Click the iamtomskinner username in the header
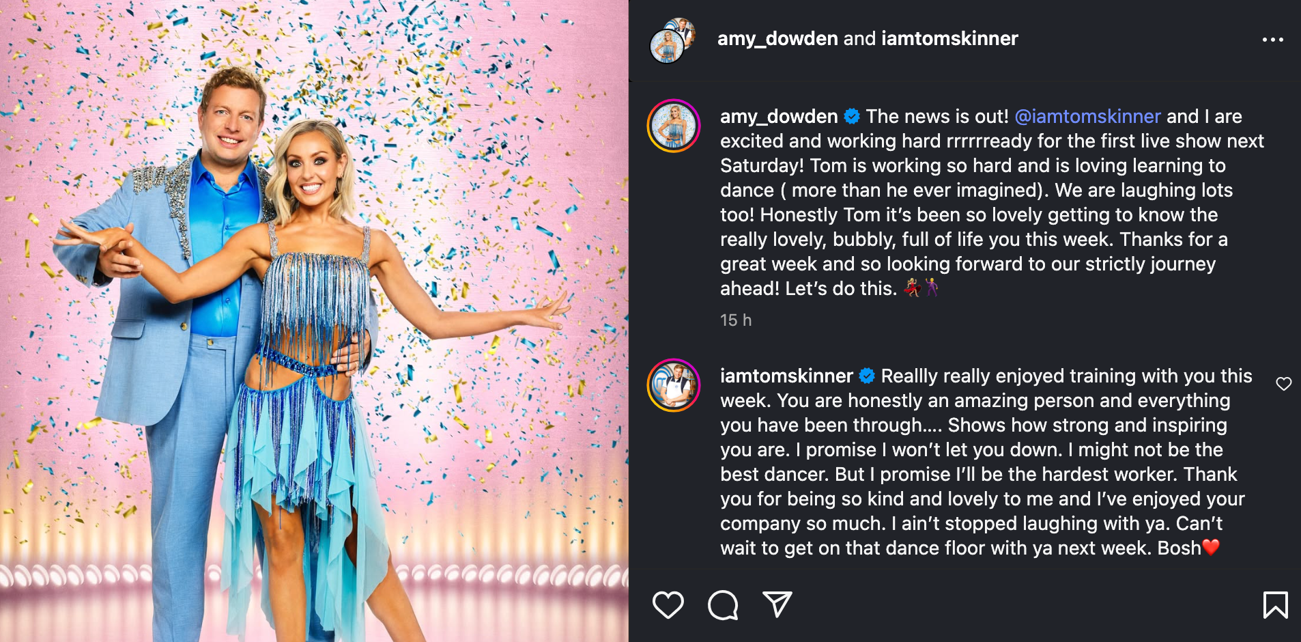 947,39
